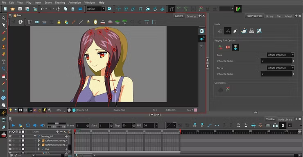Screen dimensions: 303x157
Task: Toggle the enable column for Deformation-Drawing_3 layer
Action: (x=10, y=145)
